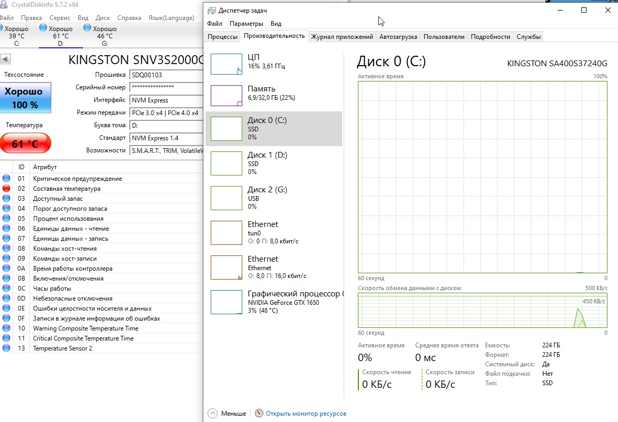Image resolution: width=618 pixels, height=422 pixels.
Task: Switch to the Автозагрузка tab
Action: (398, 37)
